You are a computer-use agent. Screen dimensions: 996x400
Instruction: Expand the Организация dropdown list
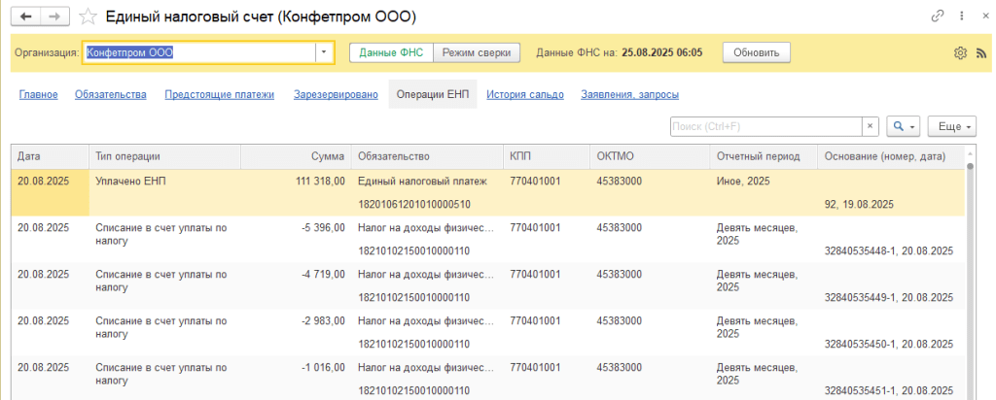tap(325, 52)
